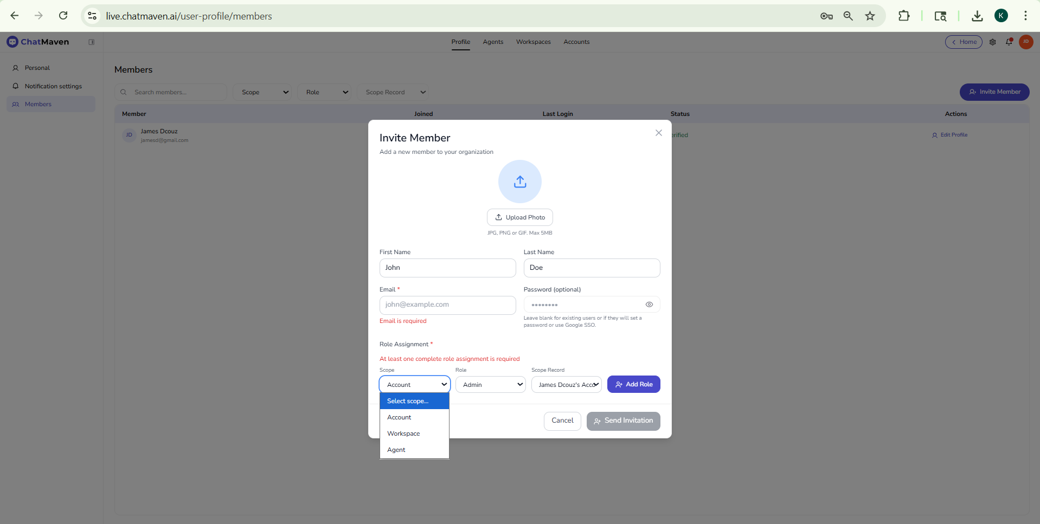Screen dimensions: 1040x524
Task: Open settings gear icon in header
Action: point(992,42)
